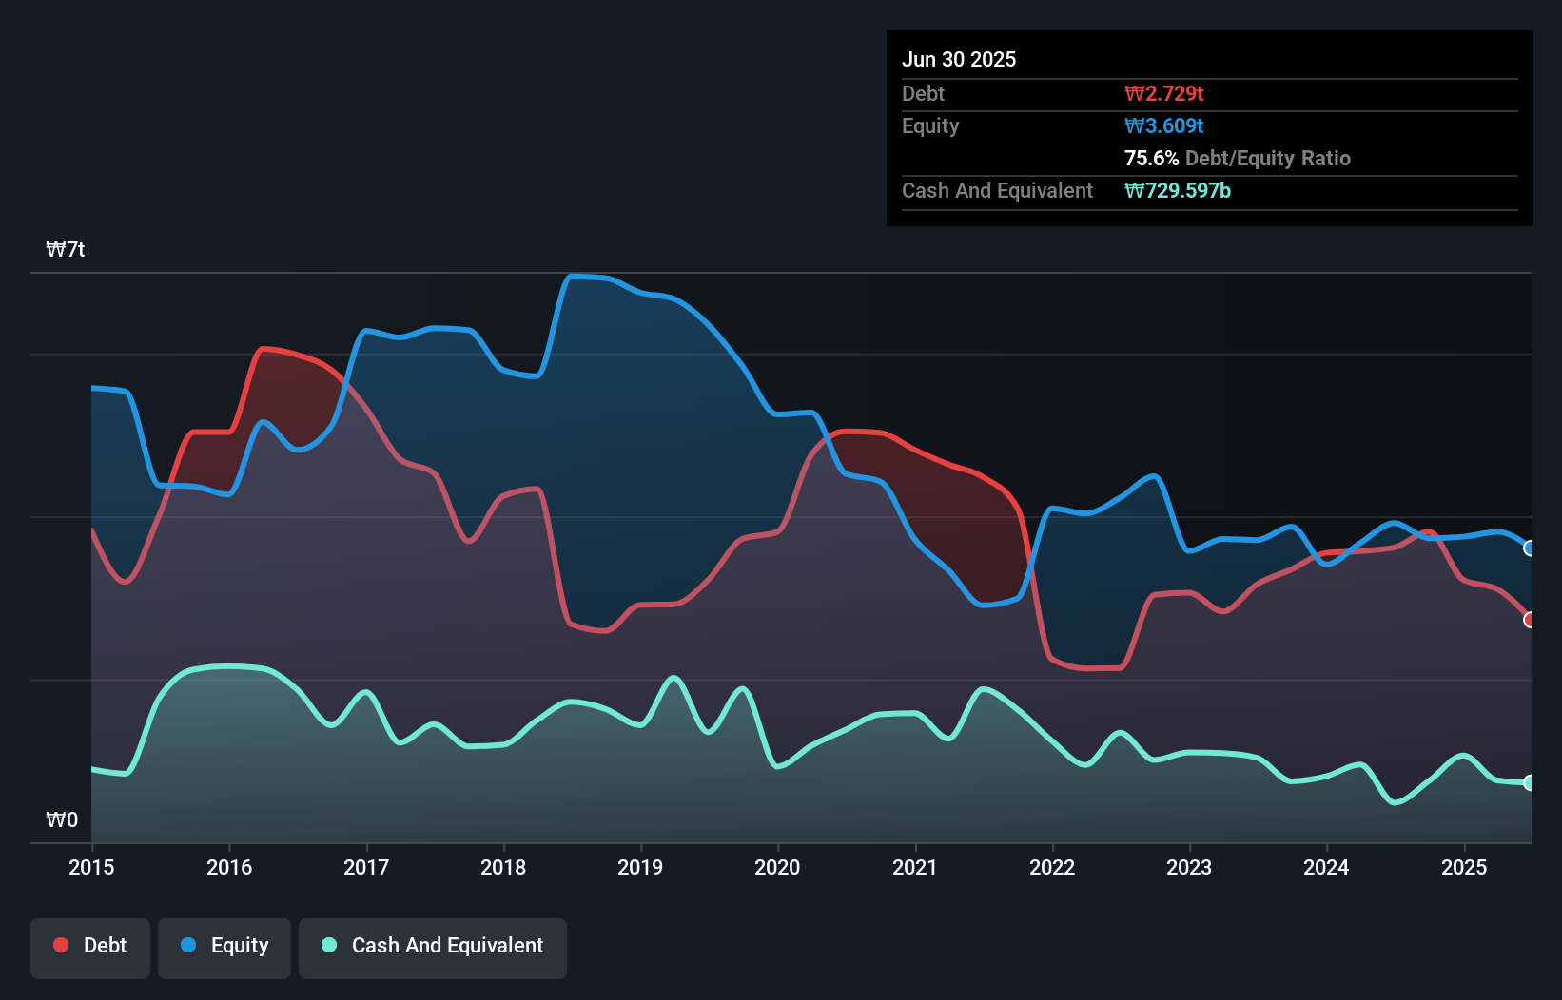Expand the Jun 30 2025 tooltip header

point(960,59)
